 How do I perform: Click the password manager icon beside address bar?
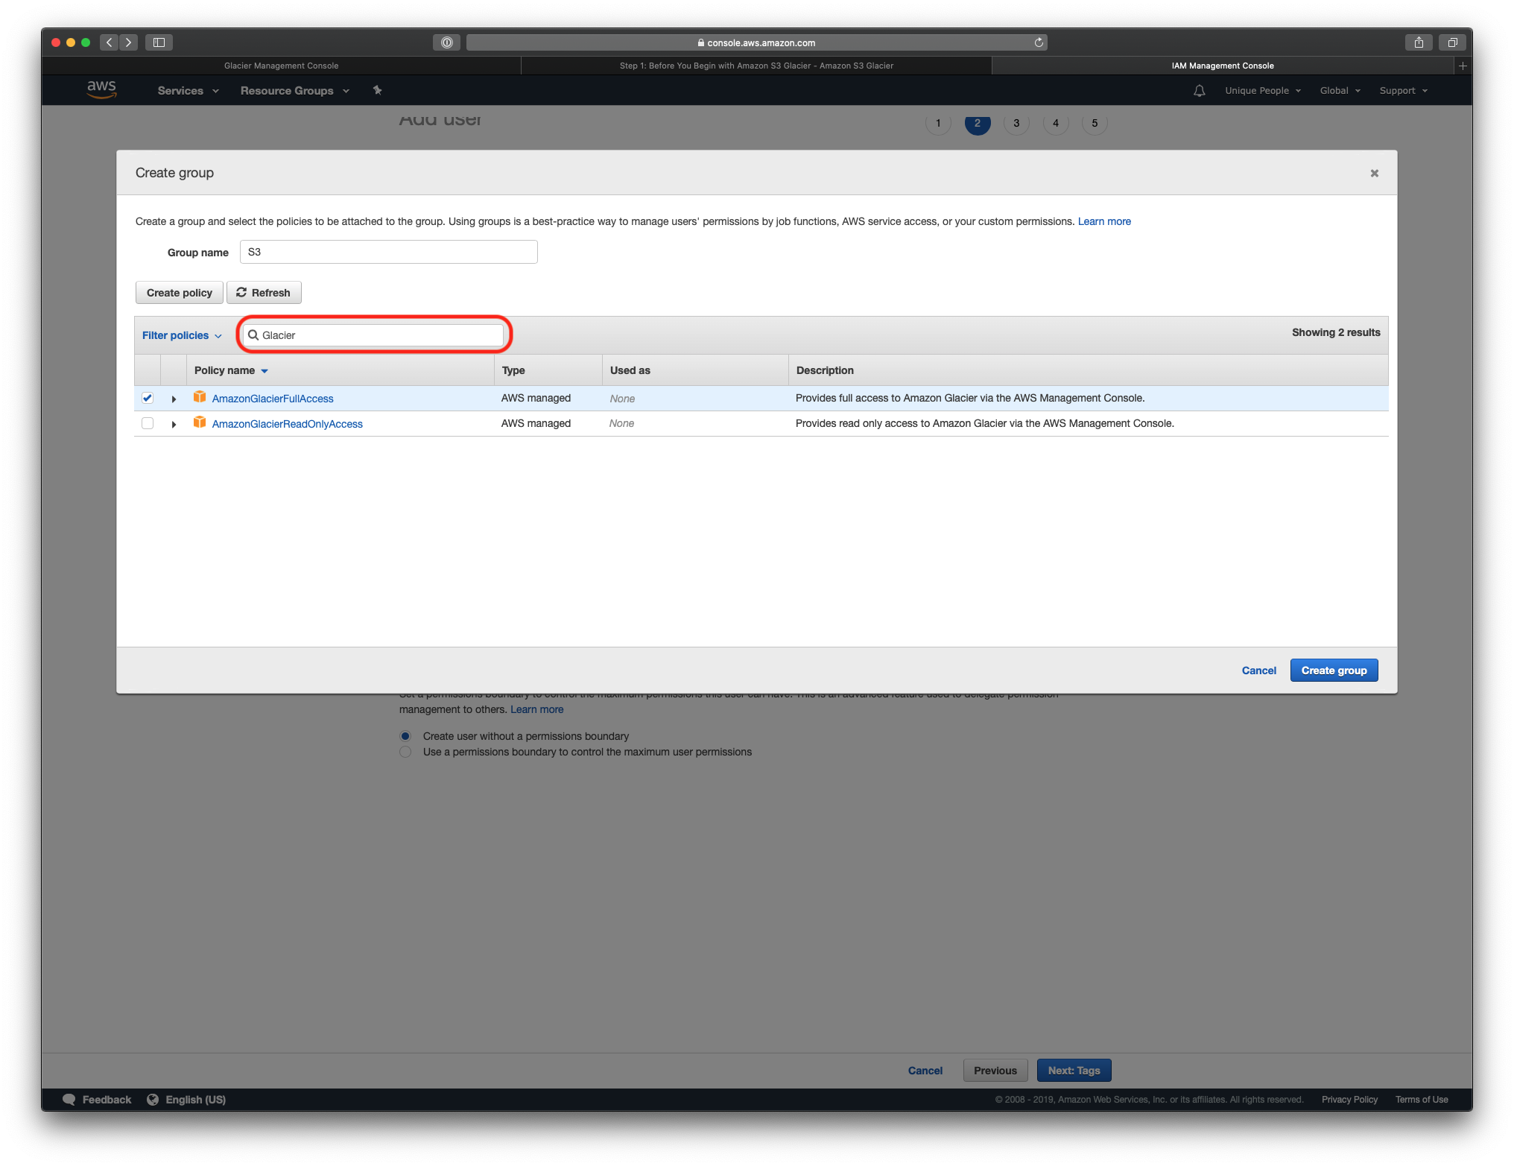(446, 42)
